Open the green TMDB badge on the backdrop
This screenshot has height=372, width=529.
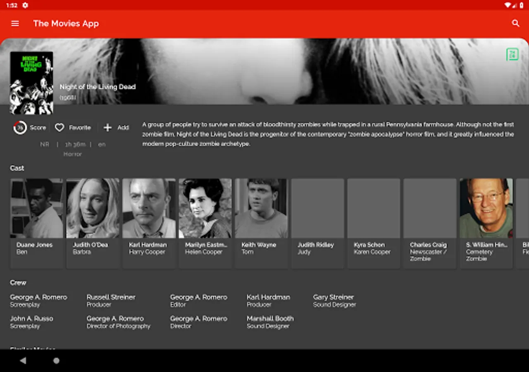(512, 54)
